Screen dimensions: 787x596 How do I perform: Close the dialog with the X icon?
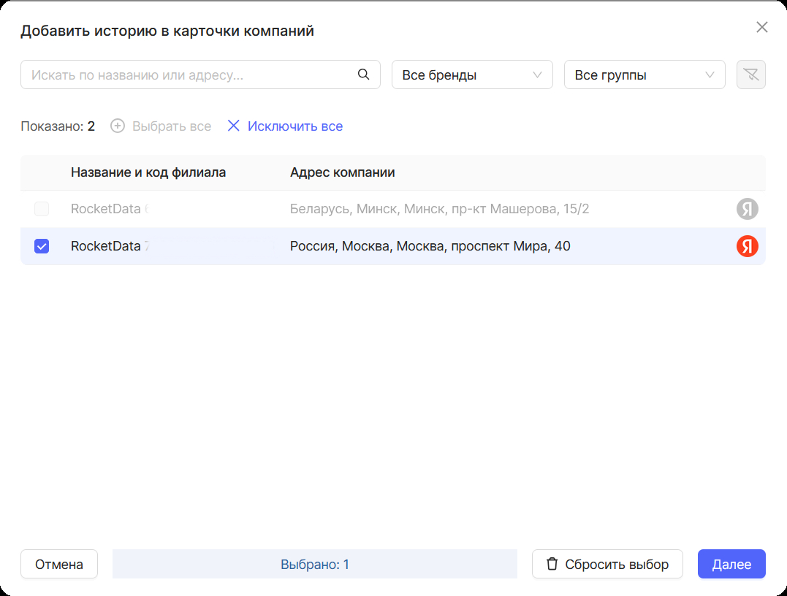(x=761, y=27)
